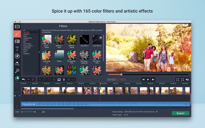Open the Import media tab icon
The image size is (205, 128).
click(17, 26)
